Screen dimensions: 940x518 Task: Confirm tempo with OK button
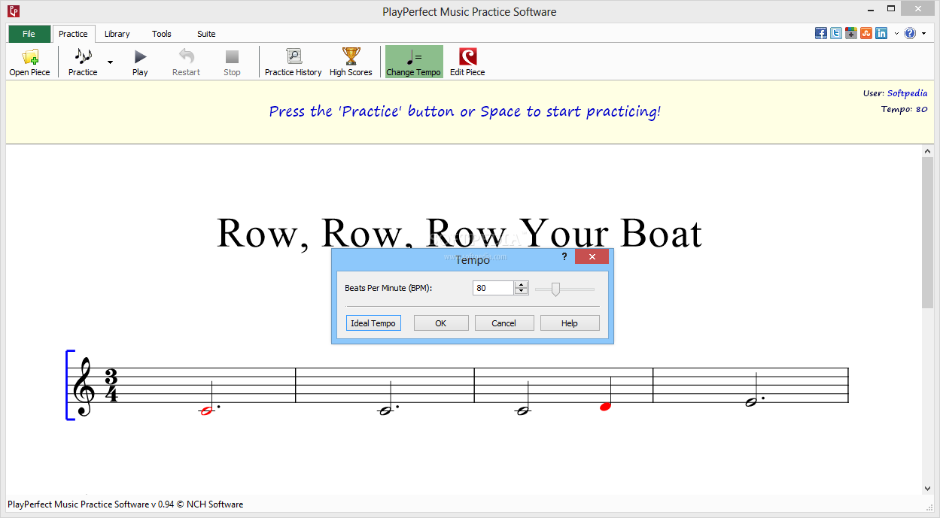[x=441, y=323]
